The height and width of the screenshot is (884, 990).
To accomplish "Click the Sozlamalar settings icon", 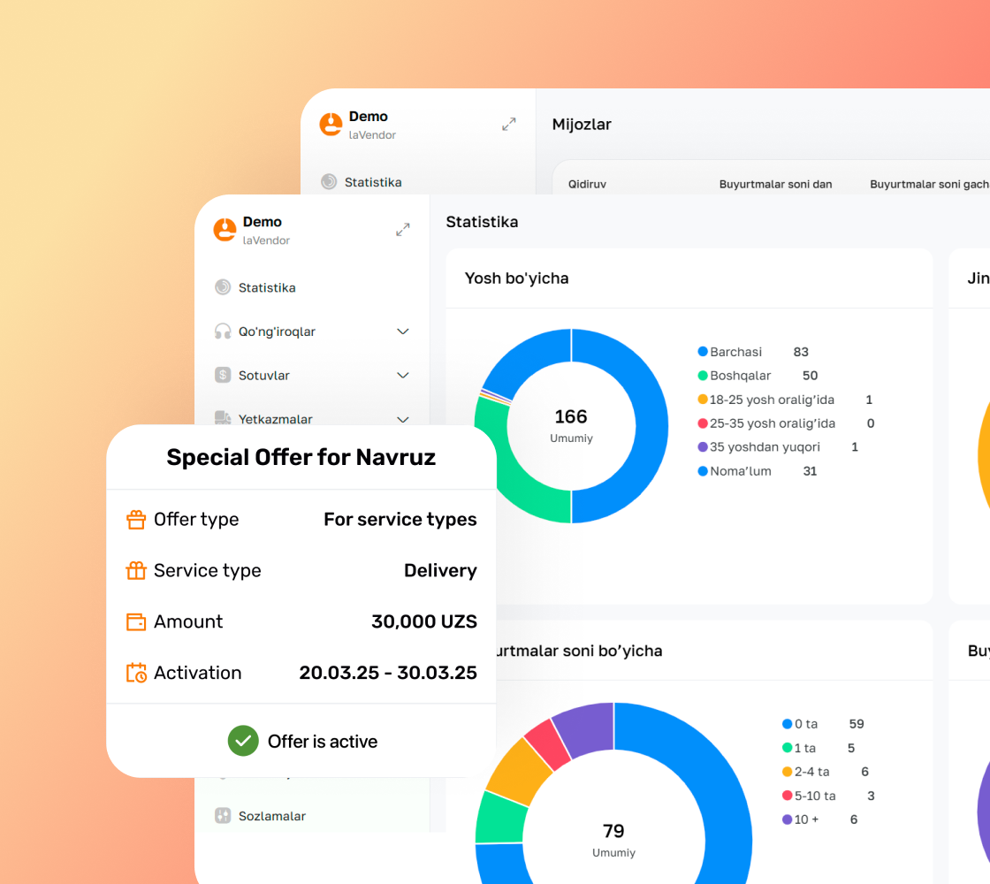I will click(x=223, y=815).
